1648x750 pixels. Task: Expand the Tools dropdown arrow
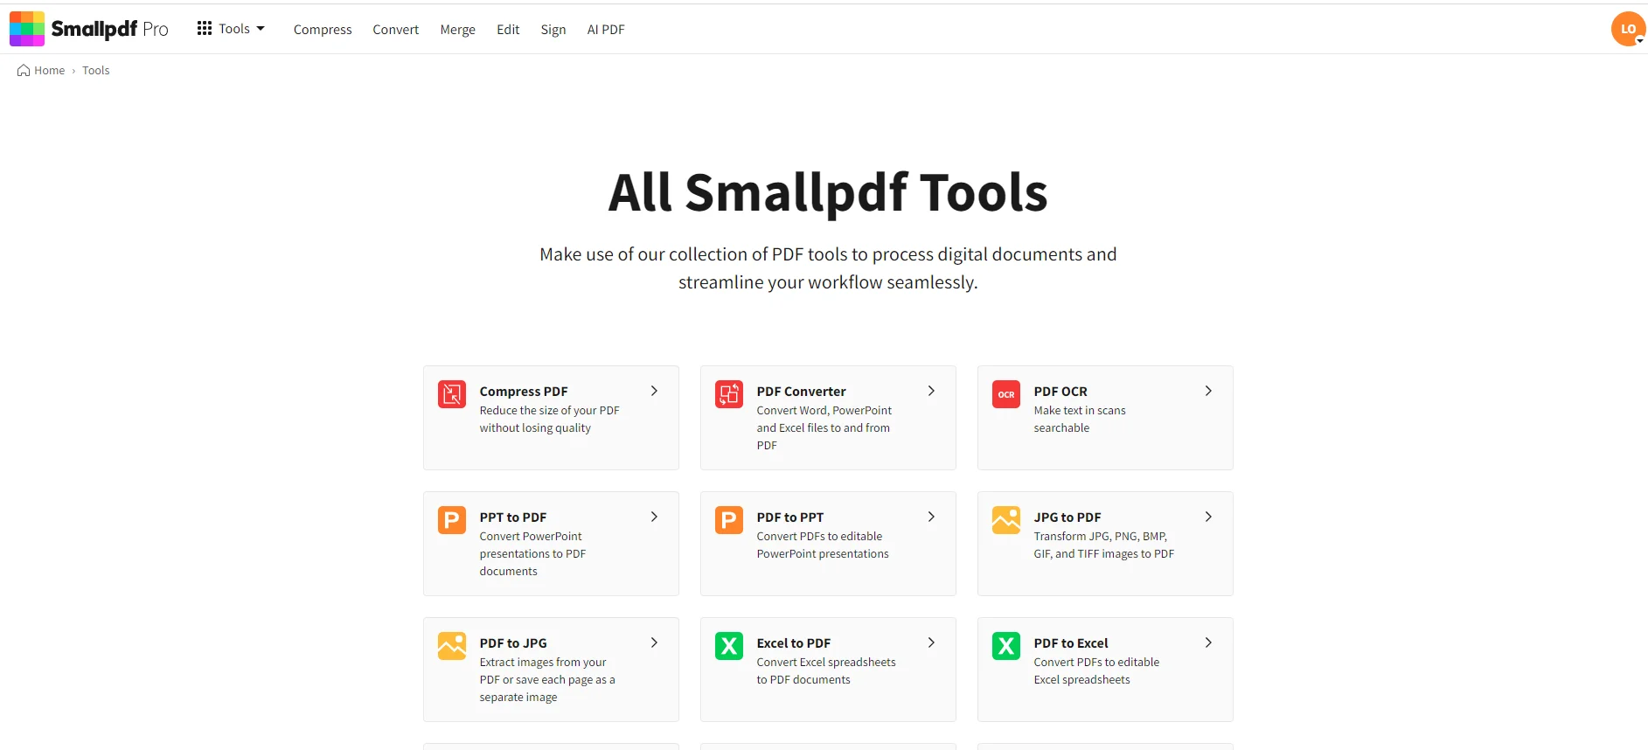(261, 29)
